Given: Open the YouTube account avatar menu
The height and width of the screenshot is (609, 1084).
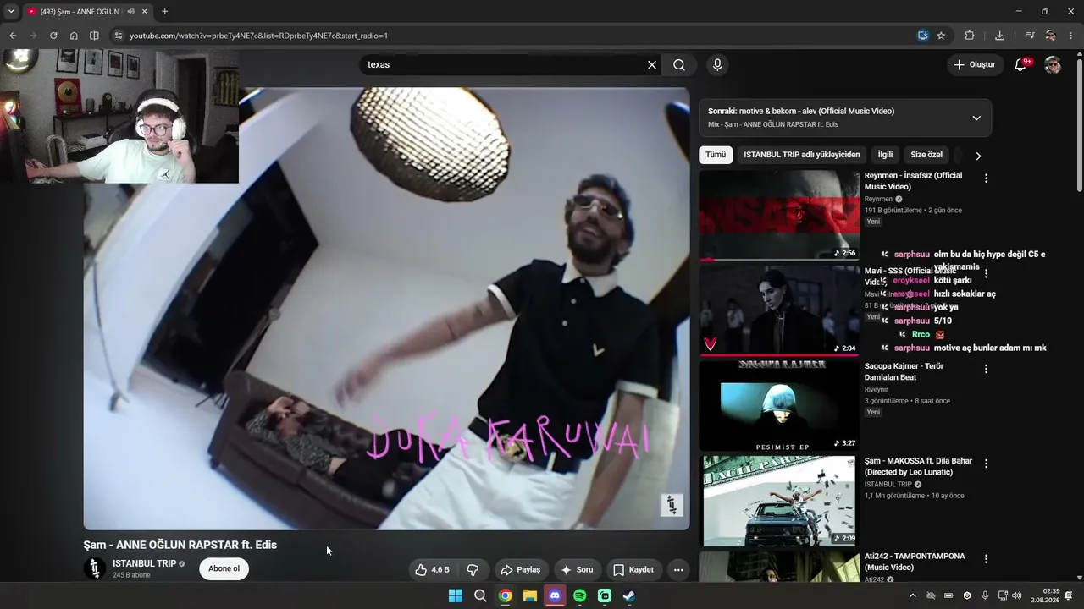Looking at the screenshot, I should coord(1053,64).
